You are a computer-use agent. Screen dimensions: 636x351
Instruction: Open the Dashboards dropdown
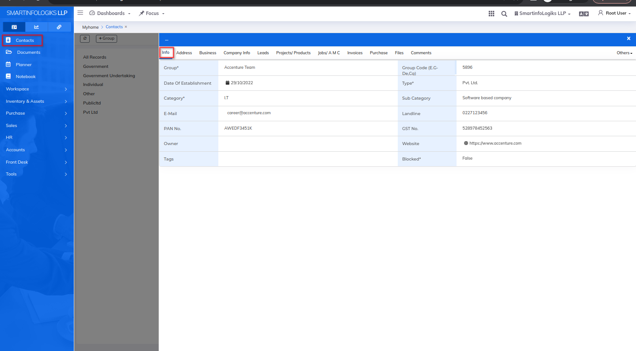110,13
